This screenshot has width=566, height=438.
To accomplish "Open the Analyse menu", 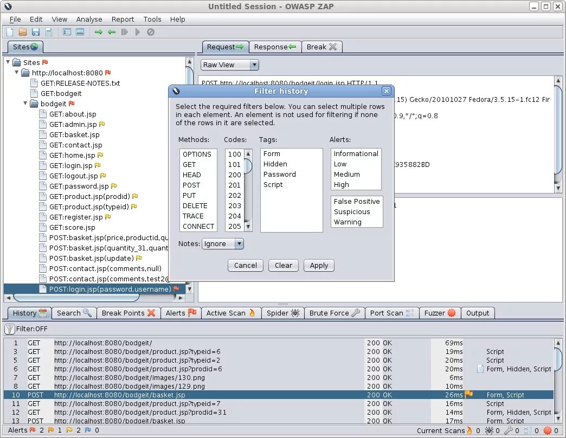I will pos(89,19).
